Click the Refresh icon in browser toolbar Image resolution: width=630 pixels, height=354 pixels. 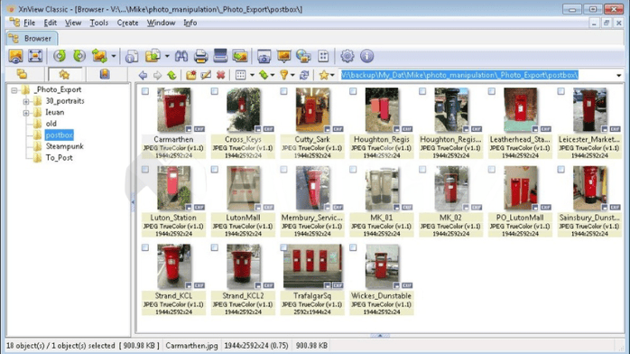[x=304, y=75]
